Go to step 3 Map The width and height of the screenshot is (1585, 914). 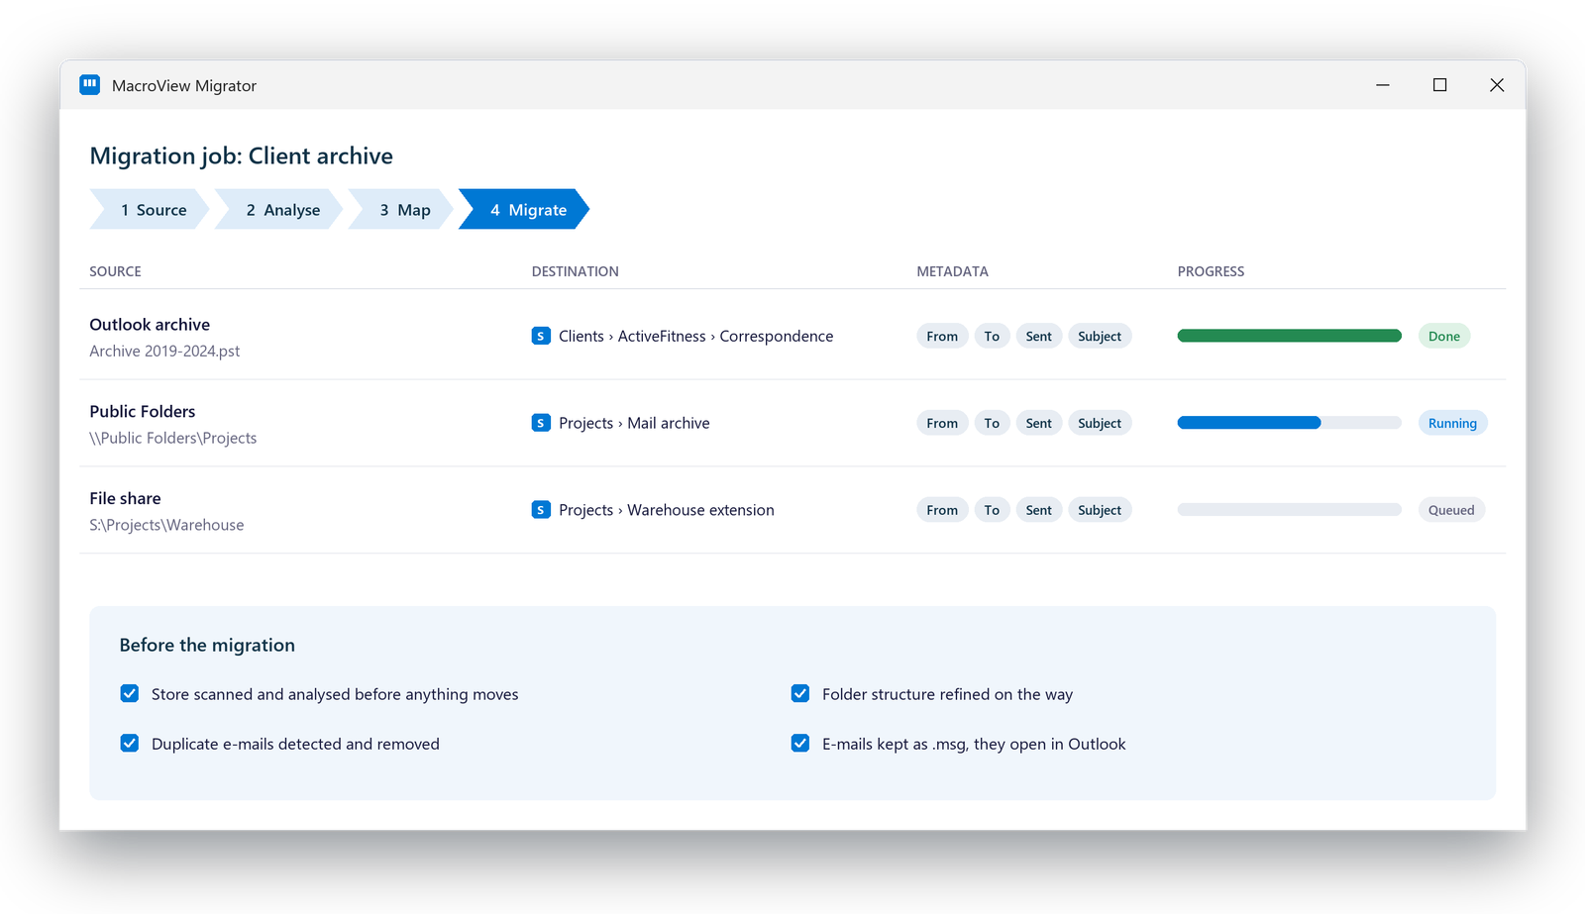[401, 209]
